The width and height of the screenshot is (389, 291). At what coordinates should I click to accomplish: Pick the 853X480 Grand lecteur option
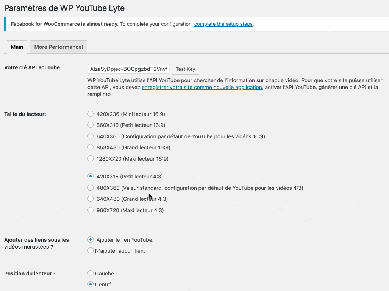(91, 147)
